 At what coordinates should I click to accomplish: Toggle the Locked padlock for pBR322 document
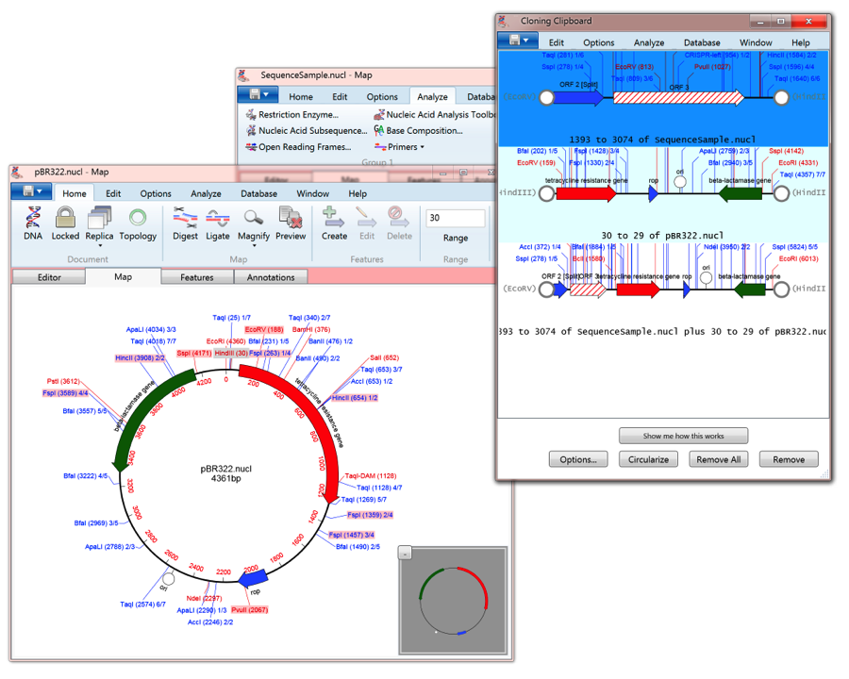[65, 224]
